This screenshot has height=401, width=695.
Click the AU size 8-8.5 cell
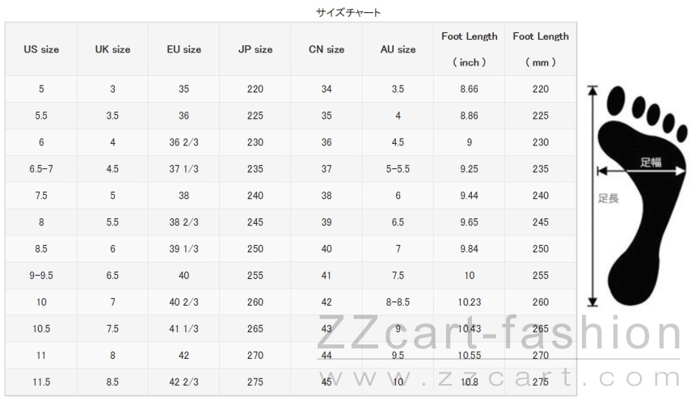click(398, 302)
